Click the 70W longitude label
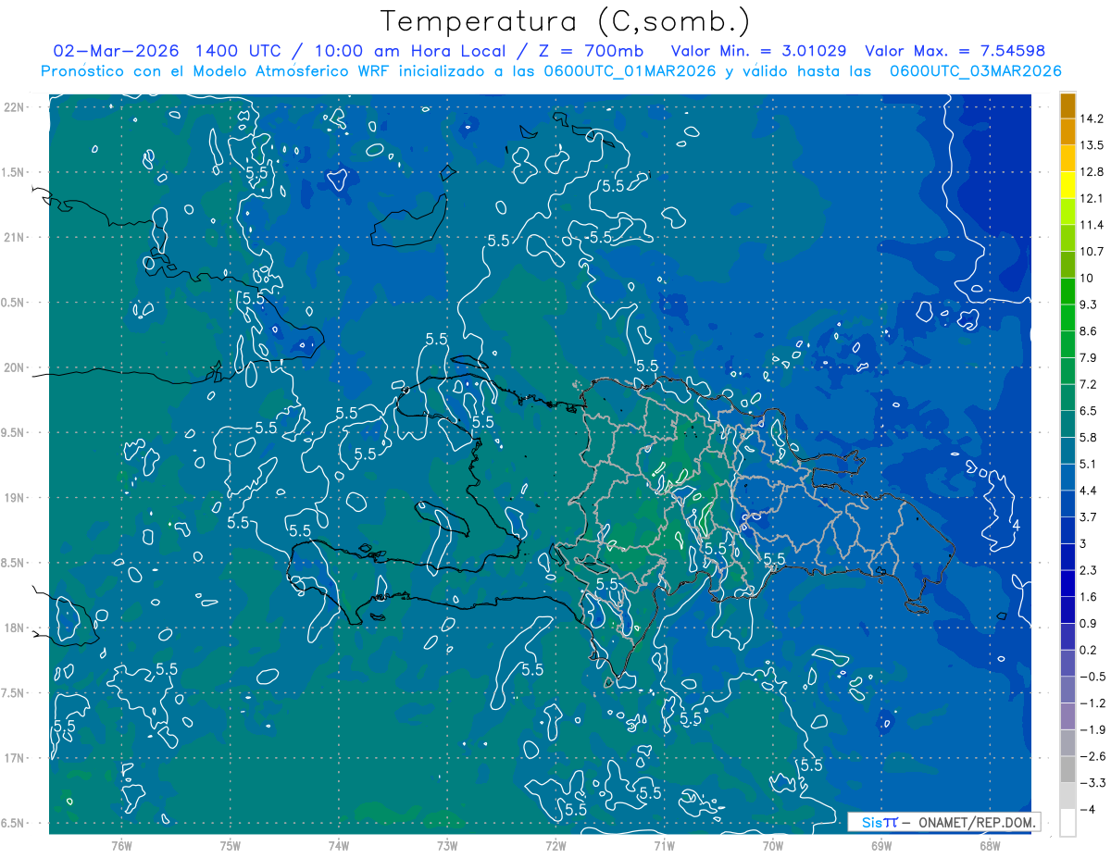The height and width of the screenshot is (858, 1111). click(773, 846)
